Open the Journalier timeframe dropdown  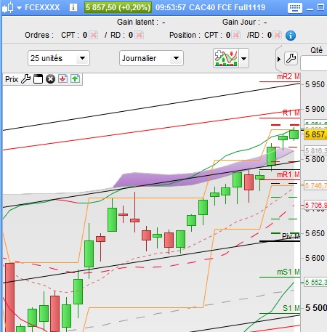pos(151,58)
